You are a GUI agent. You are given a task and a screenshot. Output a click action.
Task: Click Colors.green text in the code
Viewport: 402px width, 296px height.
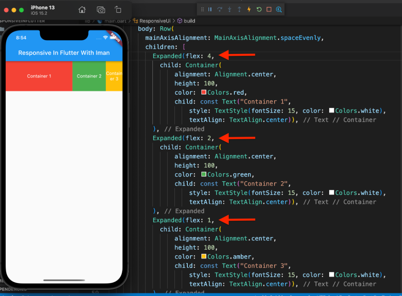point(229,174)
